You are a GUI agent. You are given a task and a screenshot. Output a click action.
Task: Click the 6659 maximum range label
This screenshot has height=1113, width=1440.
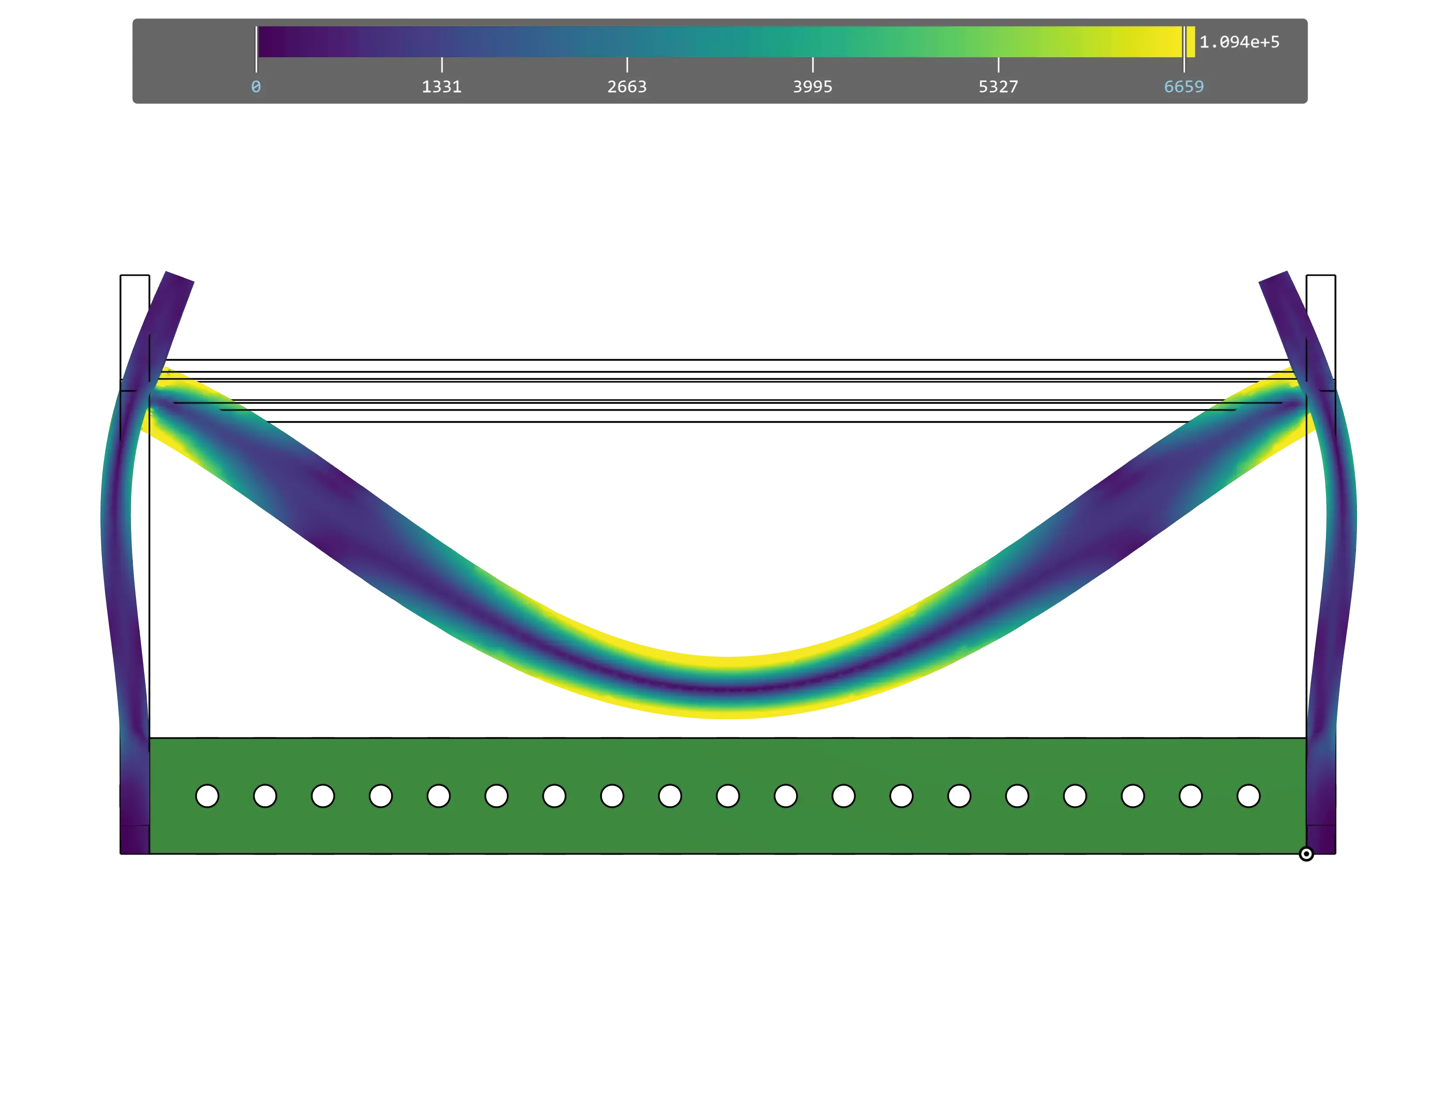click(1184, 87)
